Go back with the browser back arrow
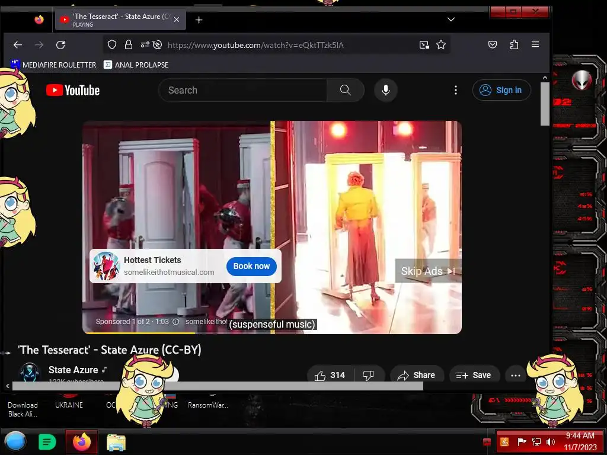 point(17,45)
